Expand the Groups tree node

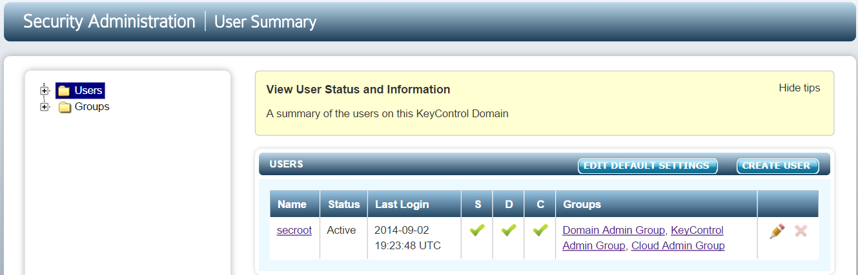coord(45,107)
